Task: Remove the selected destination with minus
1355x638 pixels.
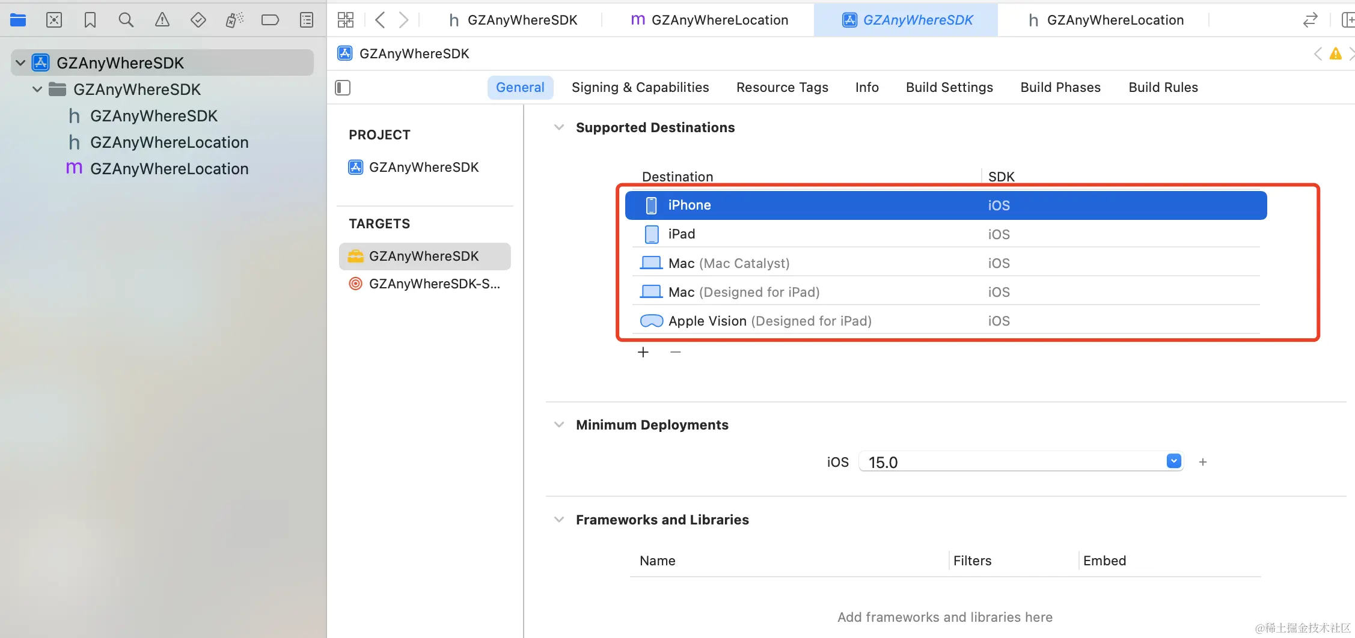Action: 676,352
